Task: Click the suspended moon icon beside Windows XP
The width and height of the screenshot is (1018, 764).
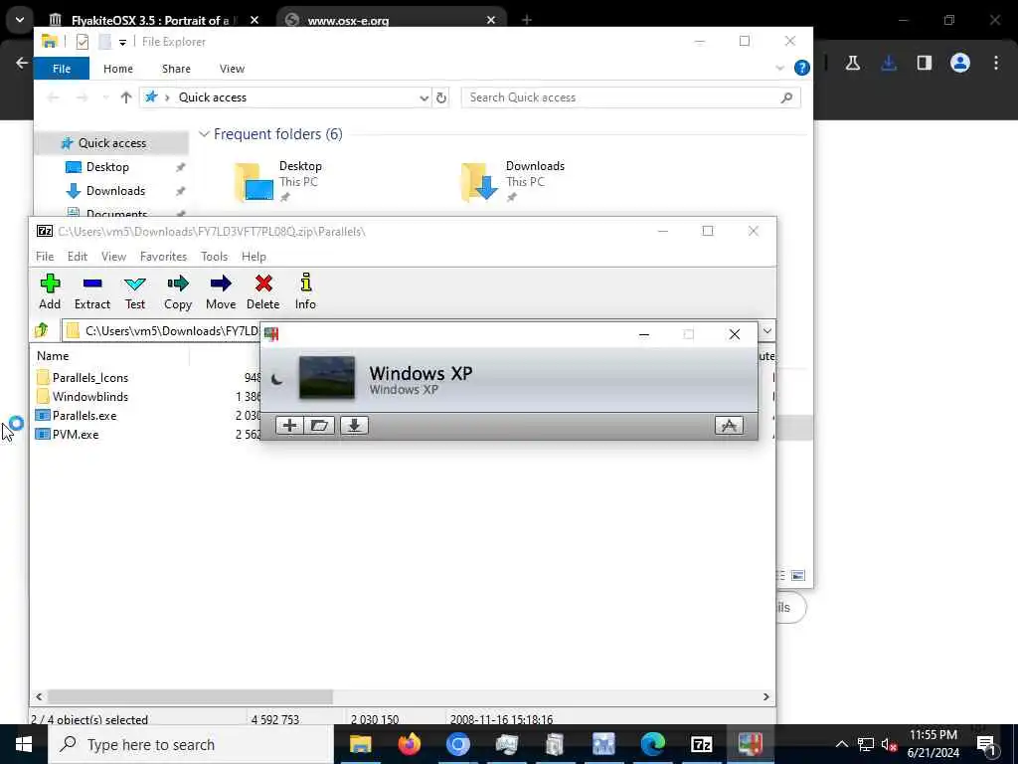Action: (x=277, y=379)
